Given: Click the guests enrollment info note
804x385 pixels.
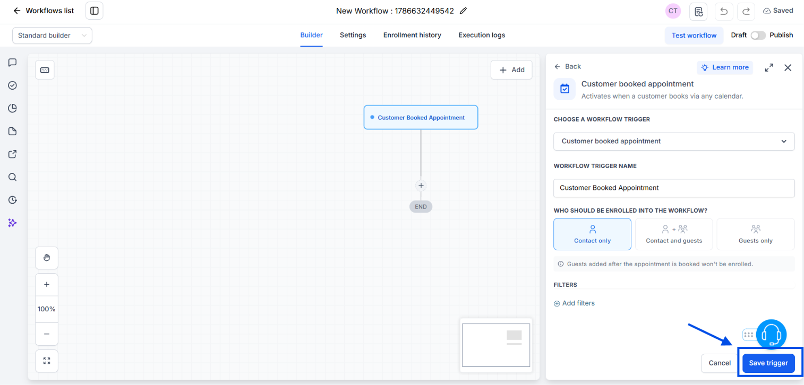Looking at the screenshot, I should pos(674,264).
